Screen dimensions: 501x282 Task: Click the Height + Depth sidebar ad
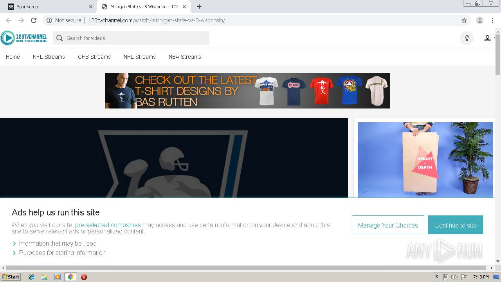click(425, 160)
